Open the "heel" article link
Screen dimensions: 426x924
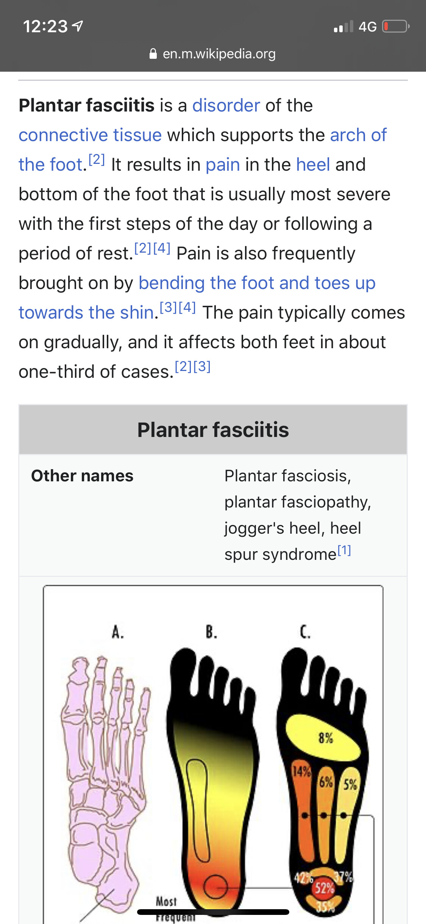pos(313,164)
